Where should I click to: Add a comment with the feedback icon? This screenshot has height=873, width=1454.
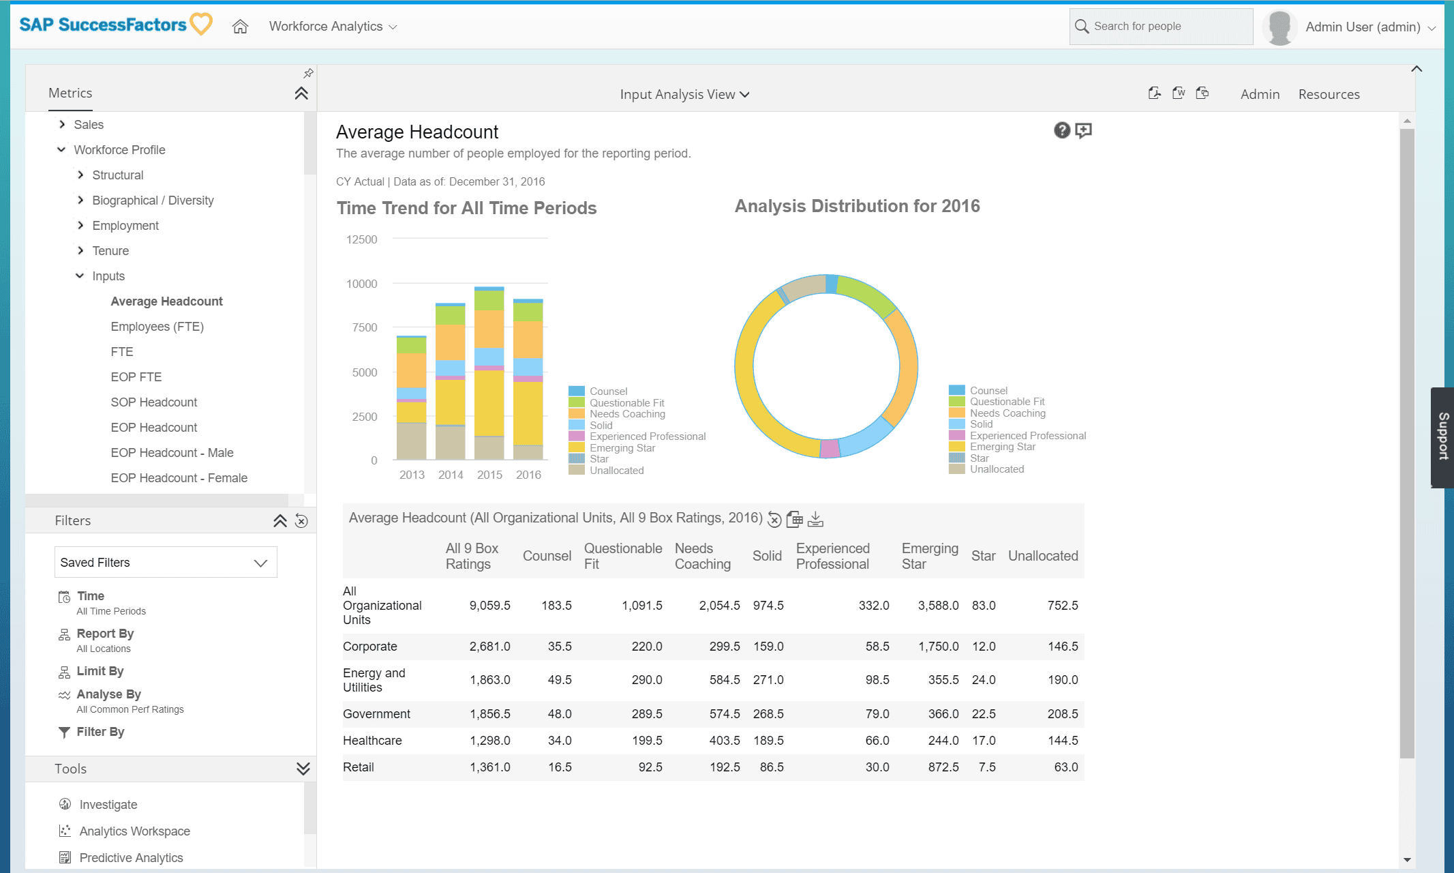pyautogui.click(x=1083, y=130)
